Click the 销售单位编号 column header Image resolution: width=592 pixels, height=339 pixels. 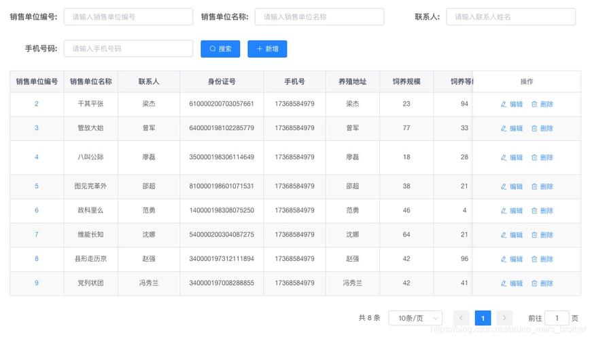[x=37, y=82]
